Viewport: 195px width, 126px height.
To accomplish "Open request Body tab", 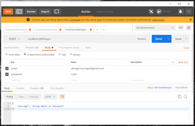I will pyautogui.click(x=49, y=47).
